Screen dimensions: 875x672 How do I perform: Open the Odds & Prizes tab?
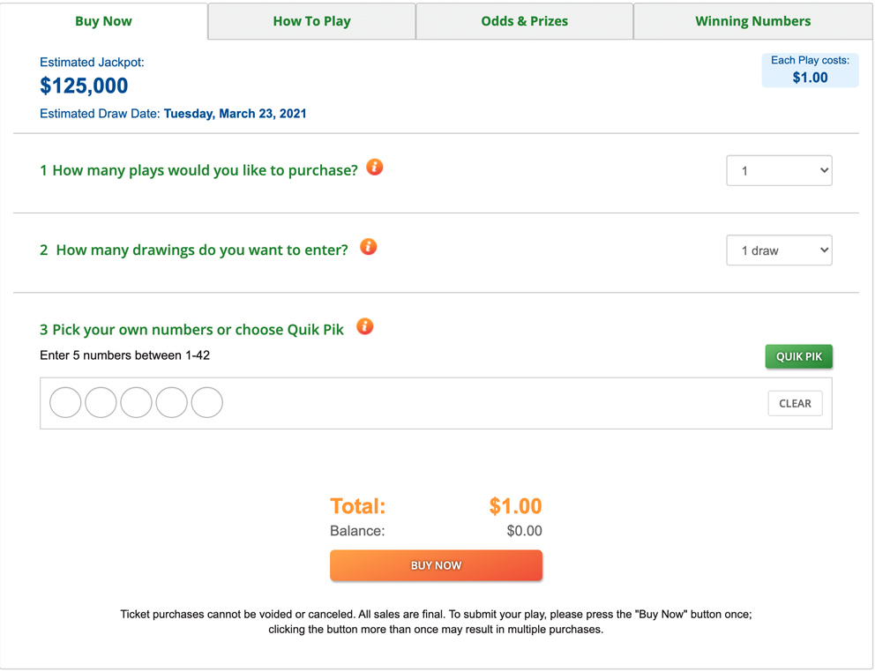[524, 20]
